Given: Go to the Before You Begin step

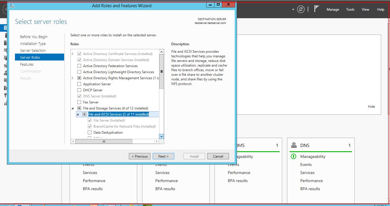Looking at the screenshot, I should [x=34, y=37].
